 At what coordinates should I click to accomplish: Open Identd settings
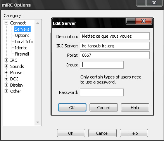coord(21,48)
